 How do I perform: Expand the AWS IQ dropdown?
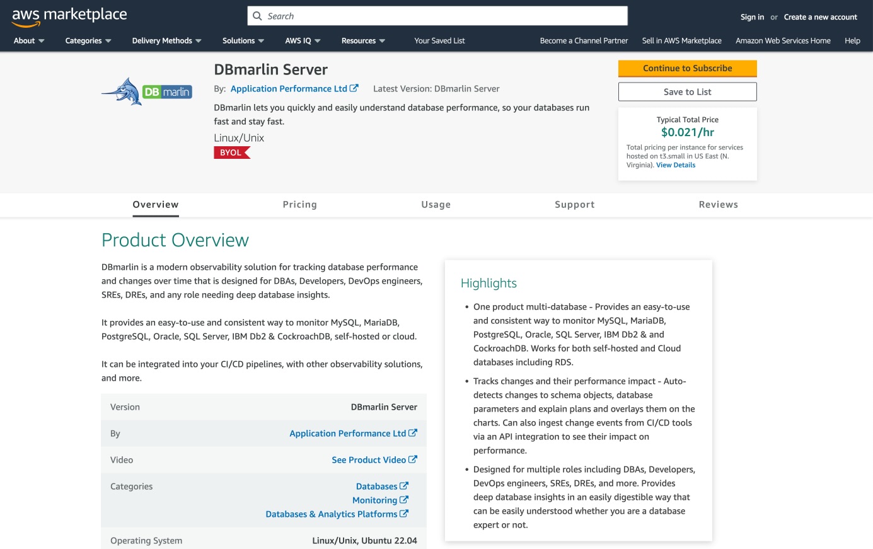pyautogui.click(x=303, y=40)
